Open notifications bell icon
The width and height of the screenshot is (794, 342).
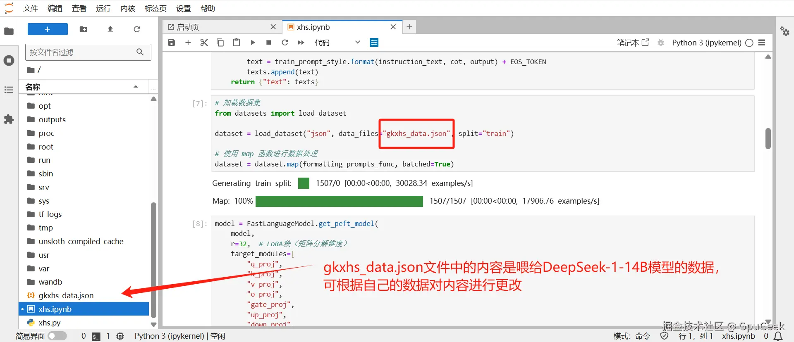click(x=778, y=336)
